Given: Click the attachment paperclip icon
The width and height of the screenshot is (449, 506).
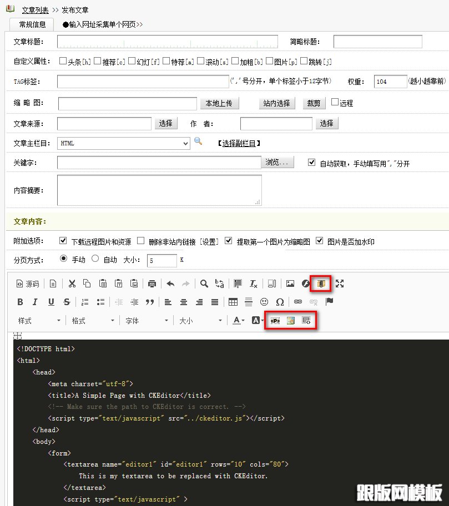Looking at the screenshot, I should tap(321, 284).
